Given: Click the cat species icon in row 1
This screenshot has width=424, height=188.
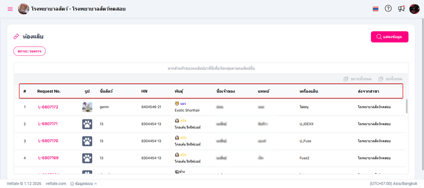Looking at the screenshot, I should pos(177,103).
